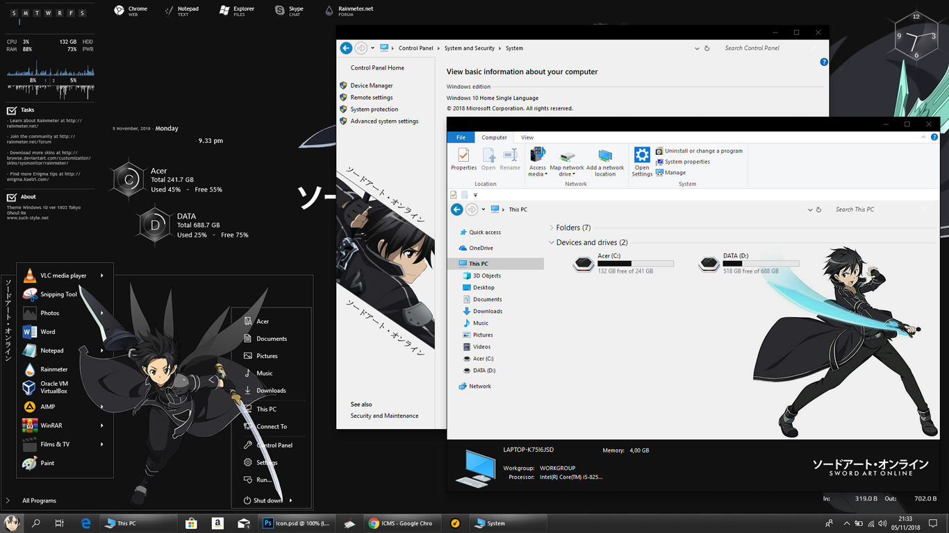Click Microsoft Edge taskbar icon
949x533 pixels.
(x=86, y=523)
